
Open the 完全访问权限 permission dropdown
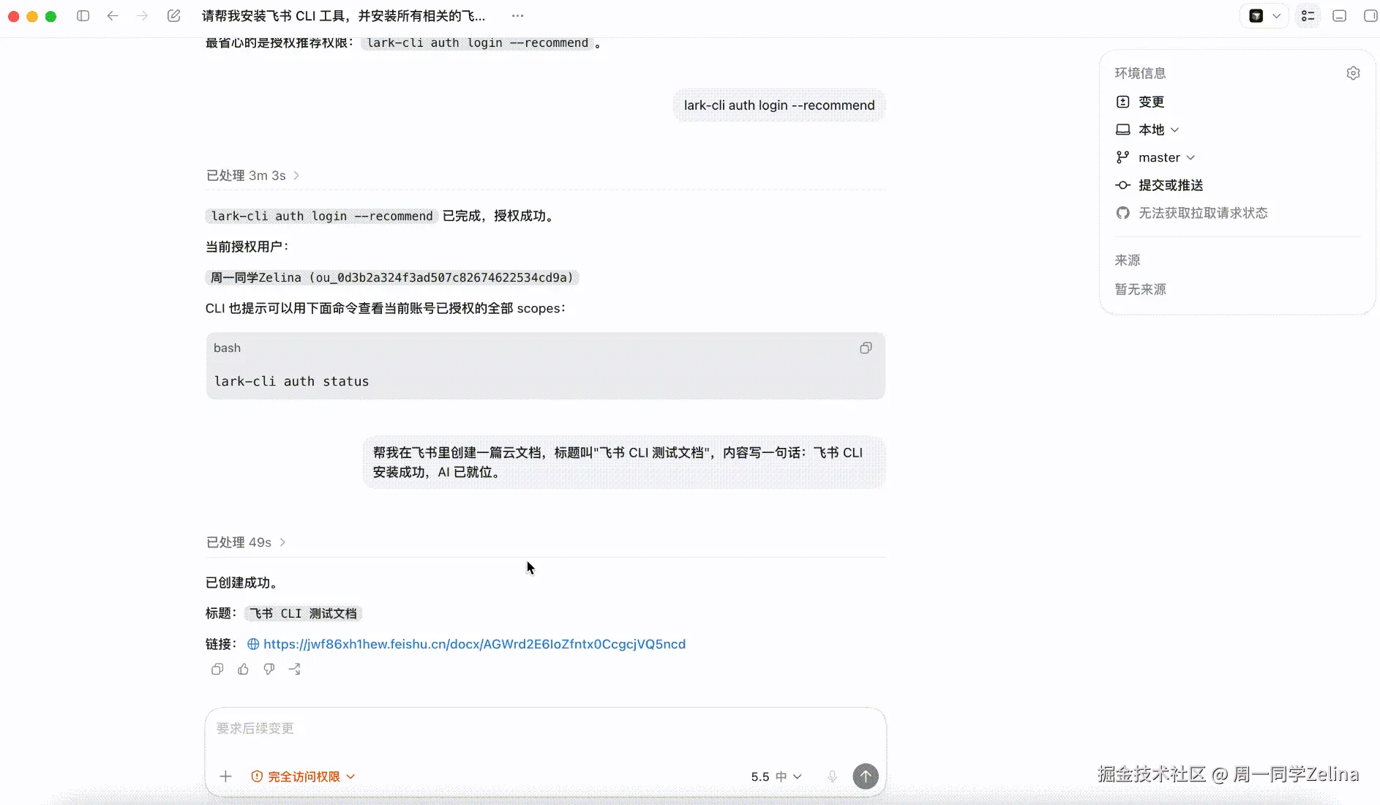(x=303, y=776)
